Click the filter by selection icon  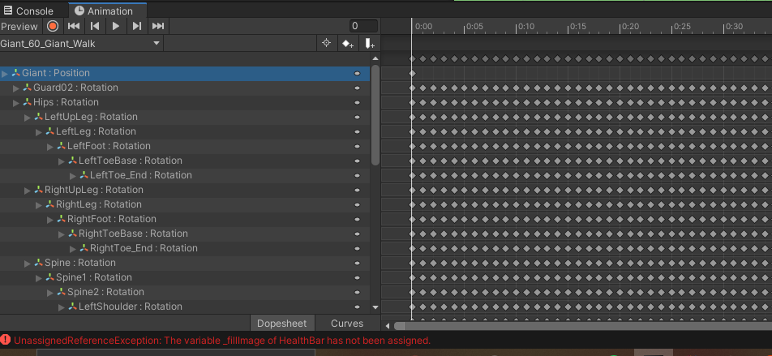point(326,43)
